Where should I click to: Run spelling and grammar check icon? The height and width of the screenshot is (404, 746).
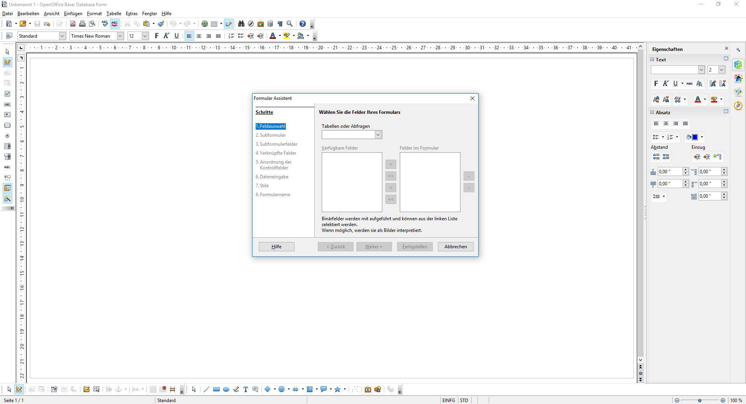point(105,24)
